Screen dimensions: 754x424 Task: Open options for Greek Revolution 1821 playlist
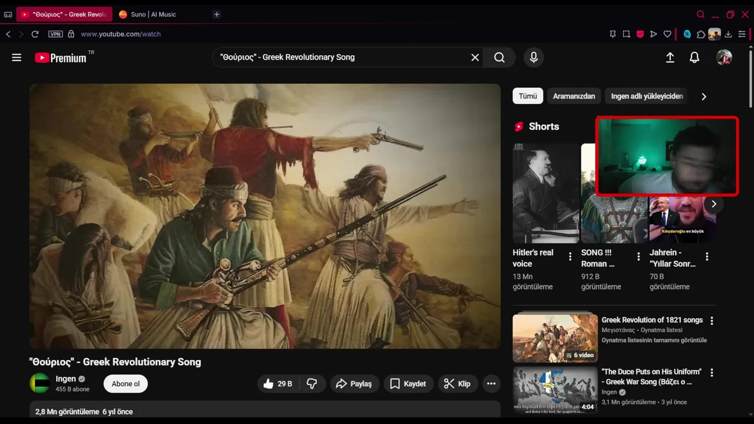click(712, 321)
